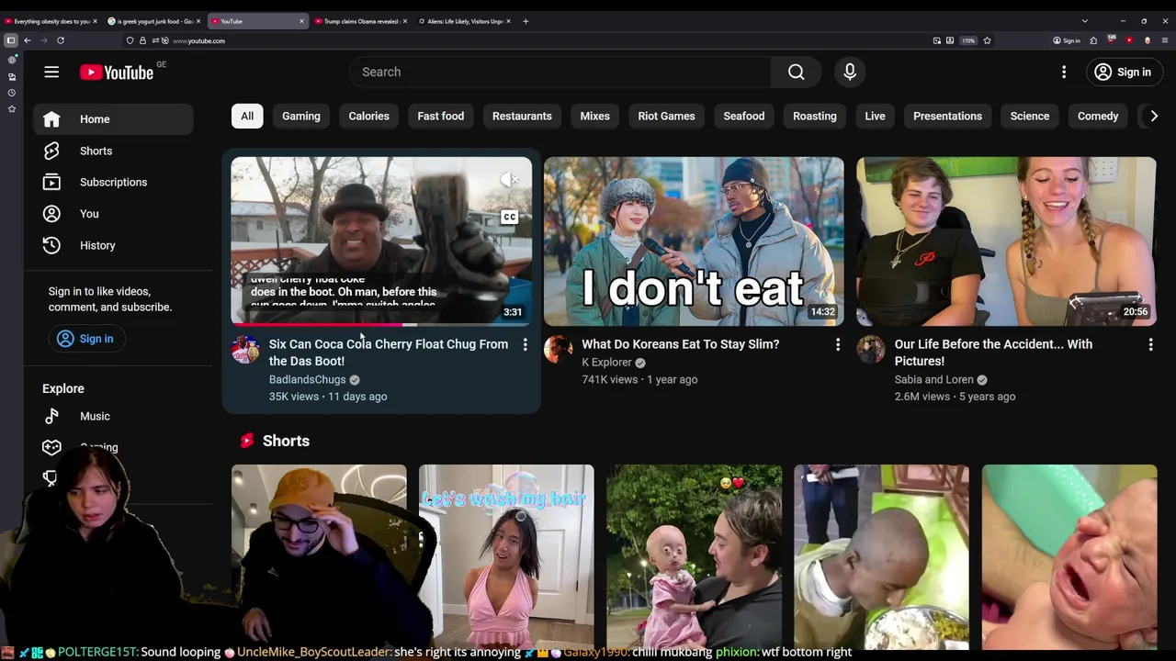Sign in using the top-right button

tap(1123, 72)
